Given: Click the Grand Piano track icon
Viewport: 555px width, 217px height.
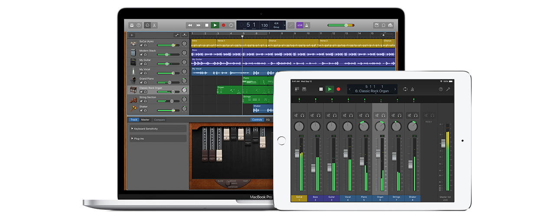Looking at the screenshot, I should tap(134, 81).
